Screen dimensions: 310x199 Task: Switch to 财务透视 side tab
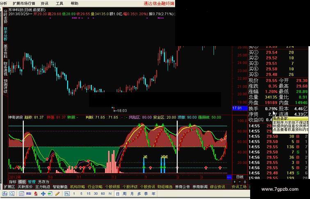point(5,69)
